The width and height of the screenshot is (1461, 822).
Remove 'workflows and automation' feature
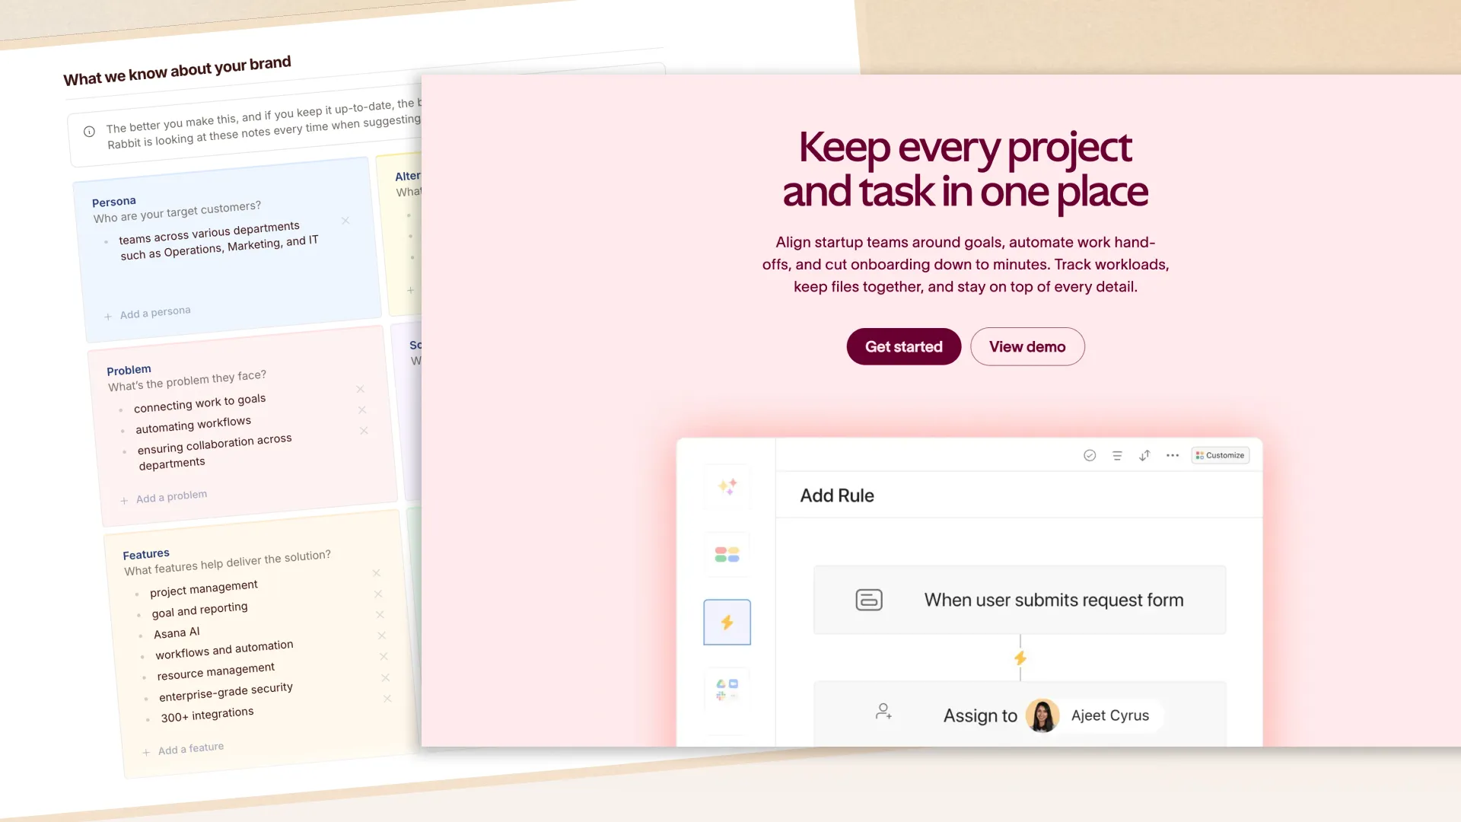click(382, 636)
